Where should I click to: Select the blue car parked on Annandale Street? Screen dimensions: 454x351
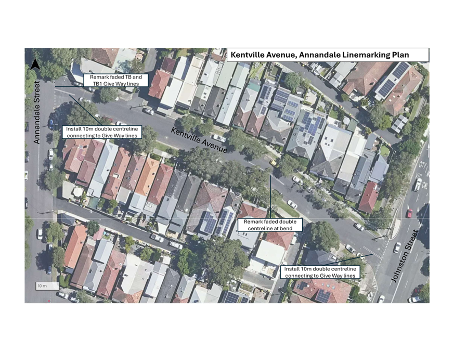click(x=50, y=123)
